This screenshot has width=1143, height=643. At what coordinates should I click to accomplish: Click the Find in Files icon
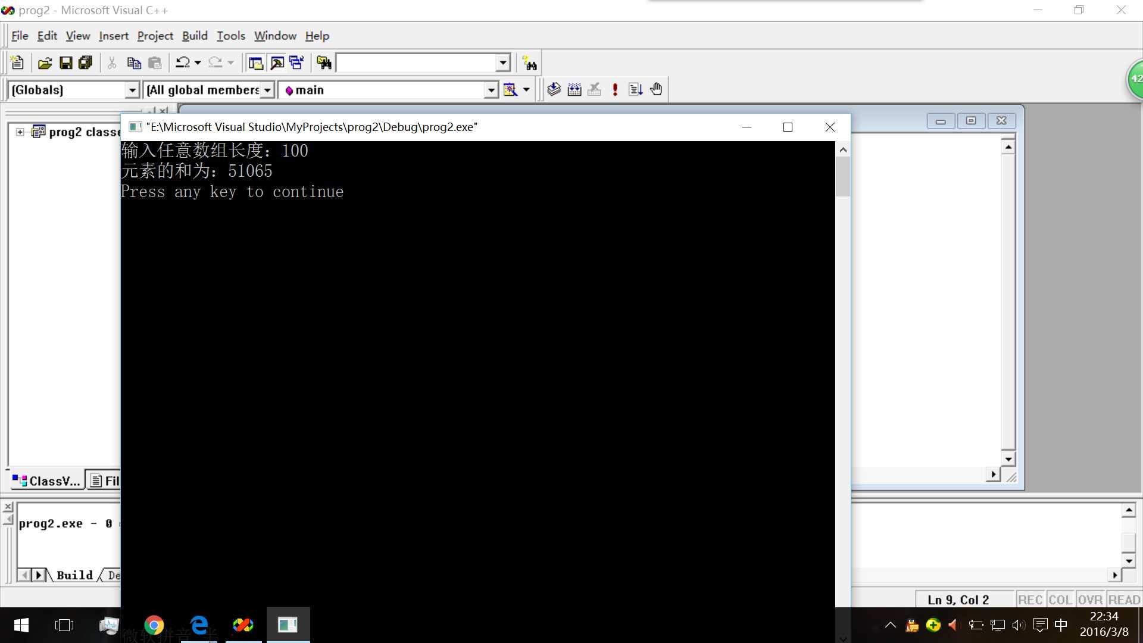pos(324,63)
